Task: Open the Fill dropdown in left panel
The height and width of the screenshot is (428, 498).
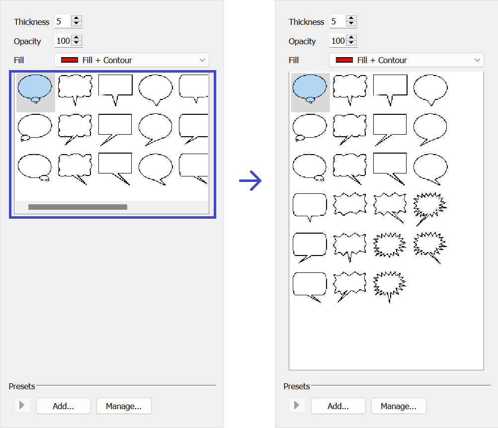Action: tap(132, 60)
